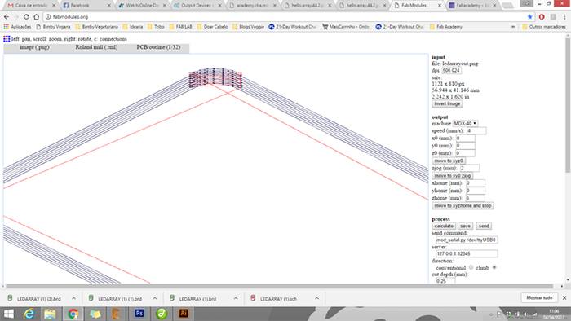Edit the cut depth (mm) field
The height and width of the screenshot is (321, 571).
pos(445,280)
